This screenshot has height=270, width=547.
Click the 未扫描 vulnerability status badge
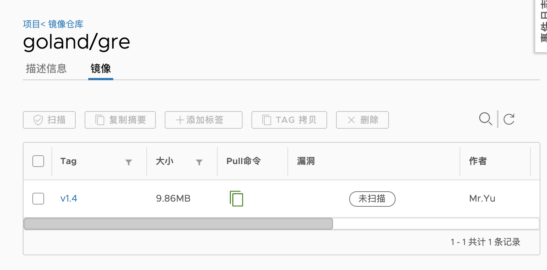click(x=372, y=199)
